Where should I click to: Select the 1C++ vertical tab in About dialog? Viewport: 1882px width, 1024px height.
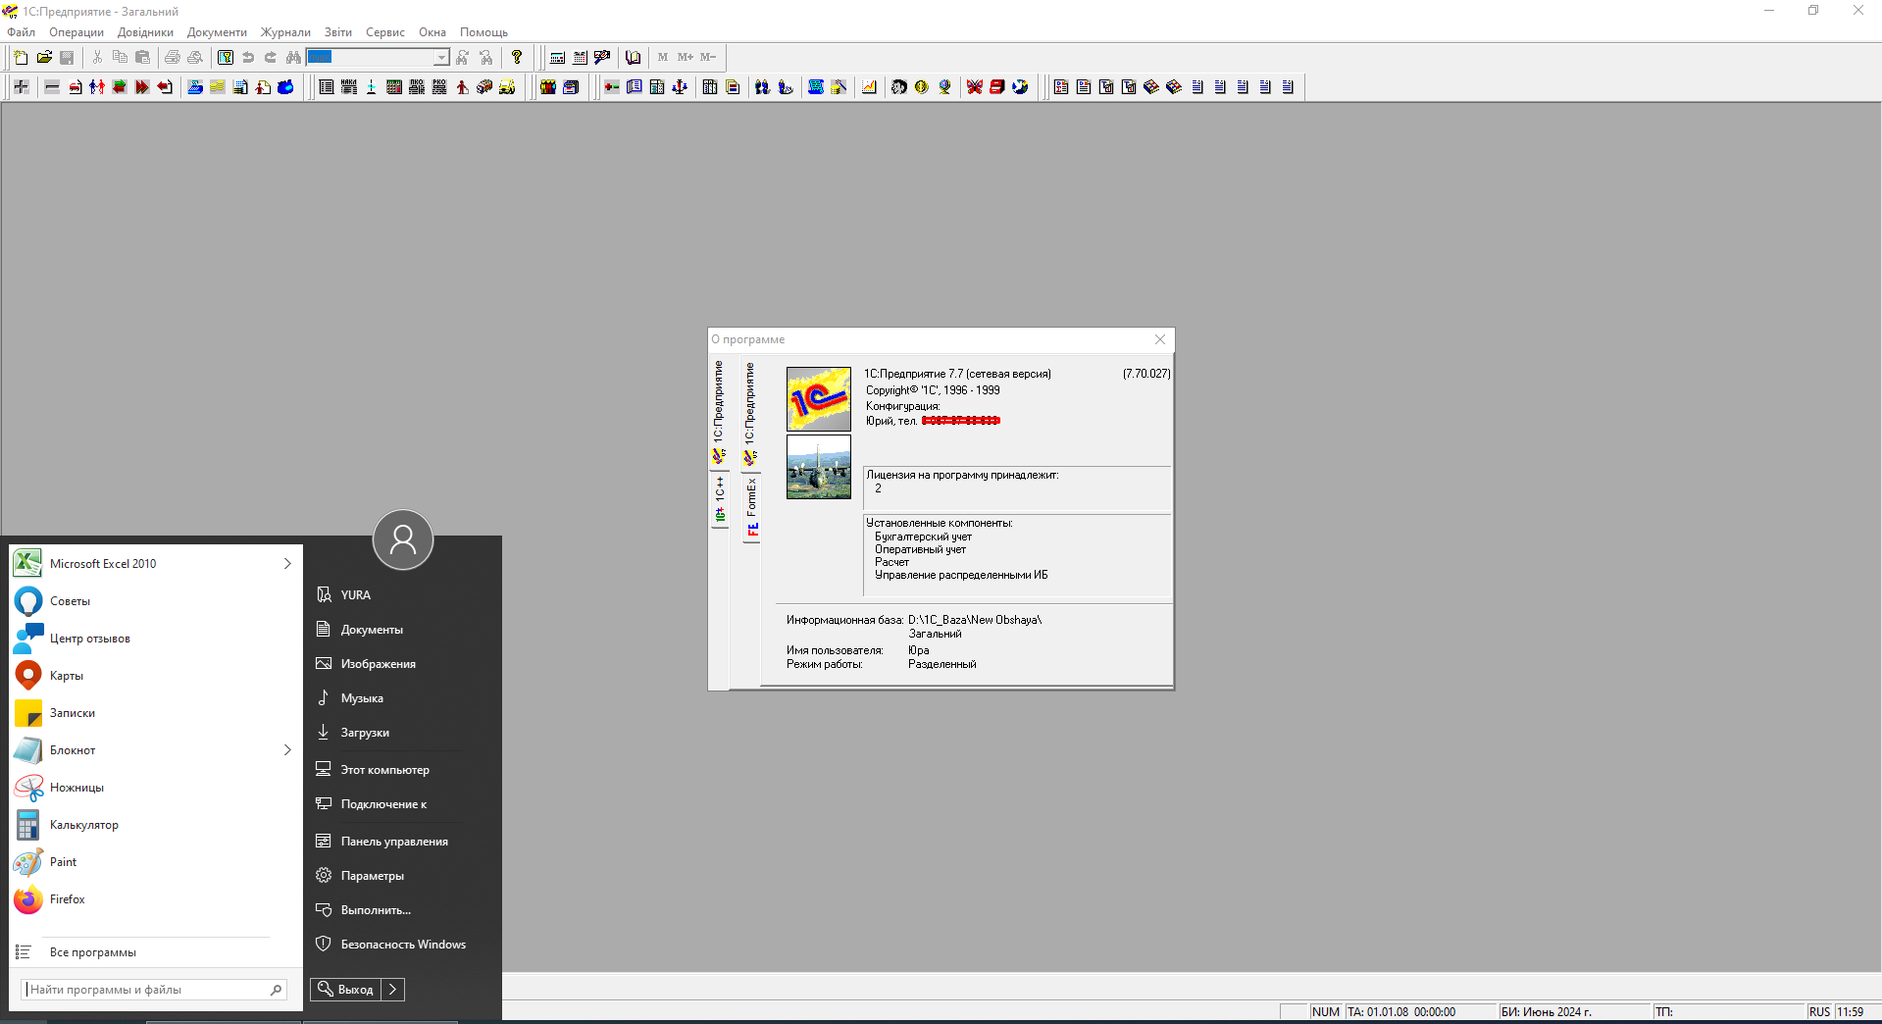pyautogui.click(x=719, y=500)
